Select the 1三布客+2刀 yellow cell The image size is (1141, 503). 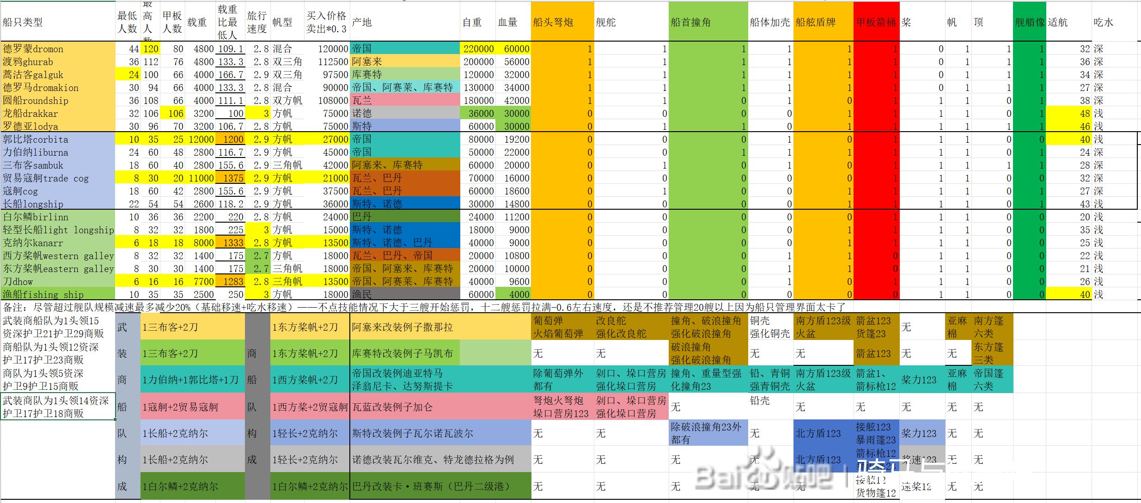point(192,327)
